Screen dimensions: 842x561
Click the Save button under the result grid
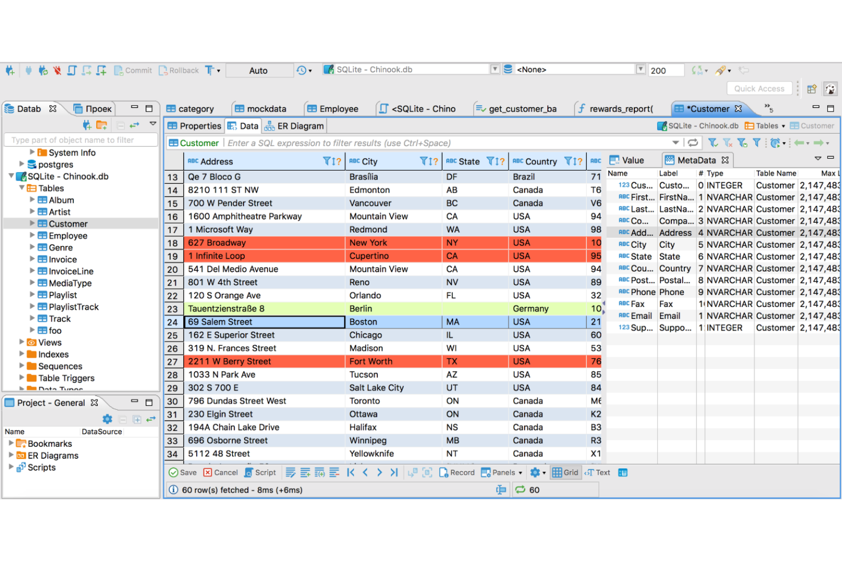[x=183, y=472]
